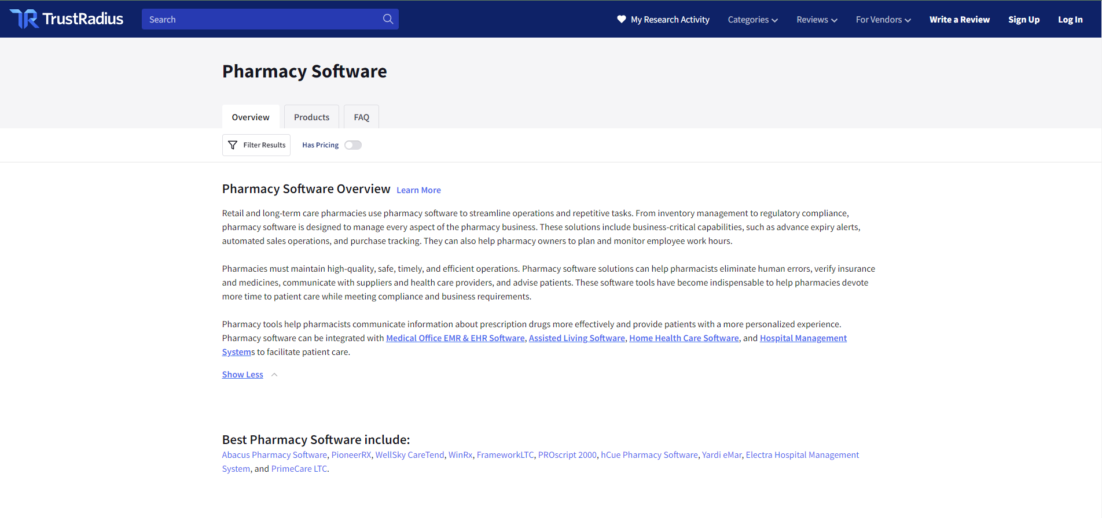The image size is (1102, 518).
Task: Open the WinRx link
Action: click(x=461, y=455)
